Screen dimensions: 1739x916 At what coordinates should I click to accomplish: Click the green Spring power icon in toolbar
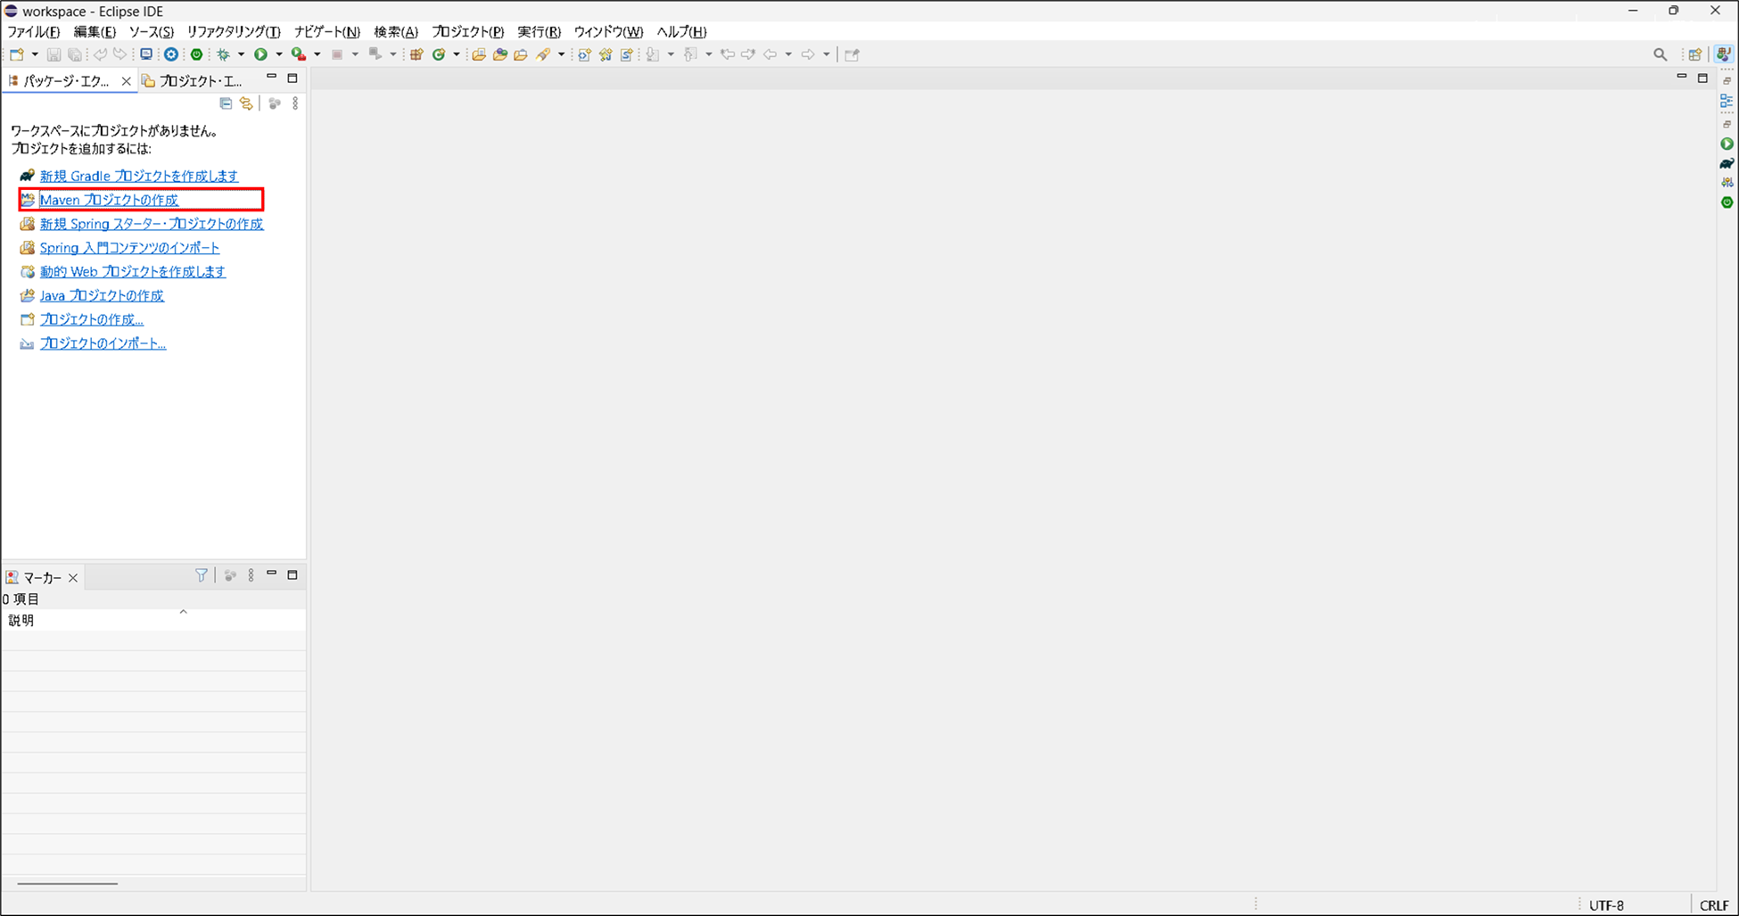pos(196,54)
